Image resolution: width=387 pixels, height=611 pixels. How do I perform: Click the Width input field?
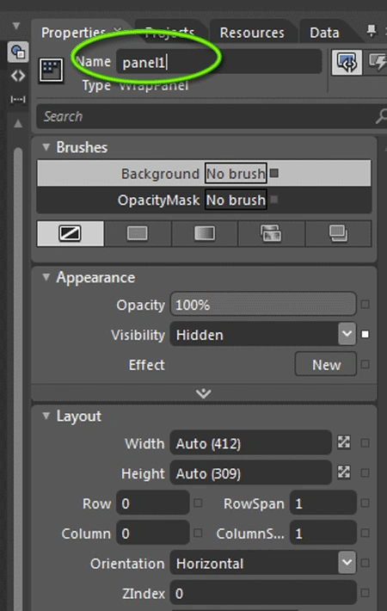pyautogui.click(x=251, y=443)
